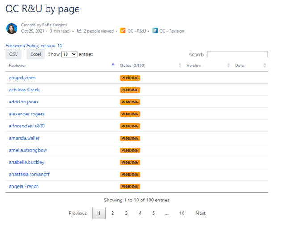This screenshot has height=230, width=287.
Task: Open the Password Policy, version 10 link
Action: tap(34, 45)
